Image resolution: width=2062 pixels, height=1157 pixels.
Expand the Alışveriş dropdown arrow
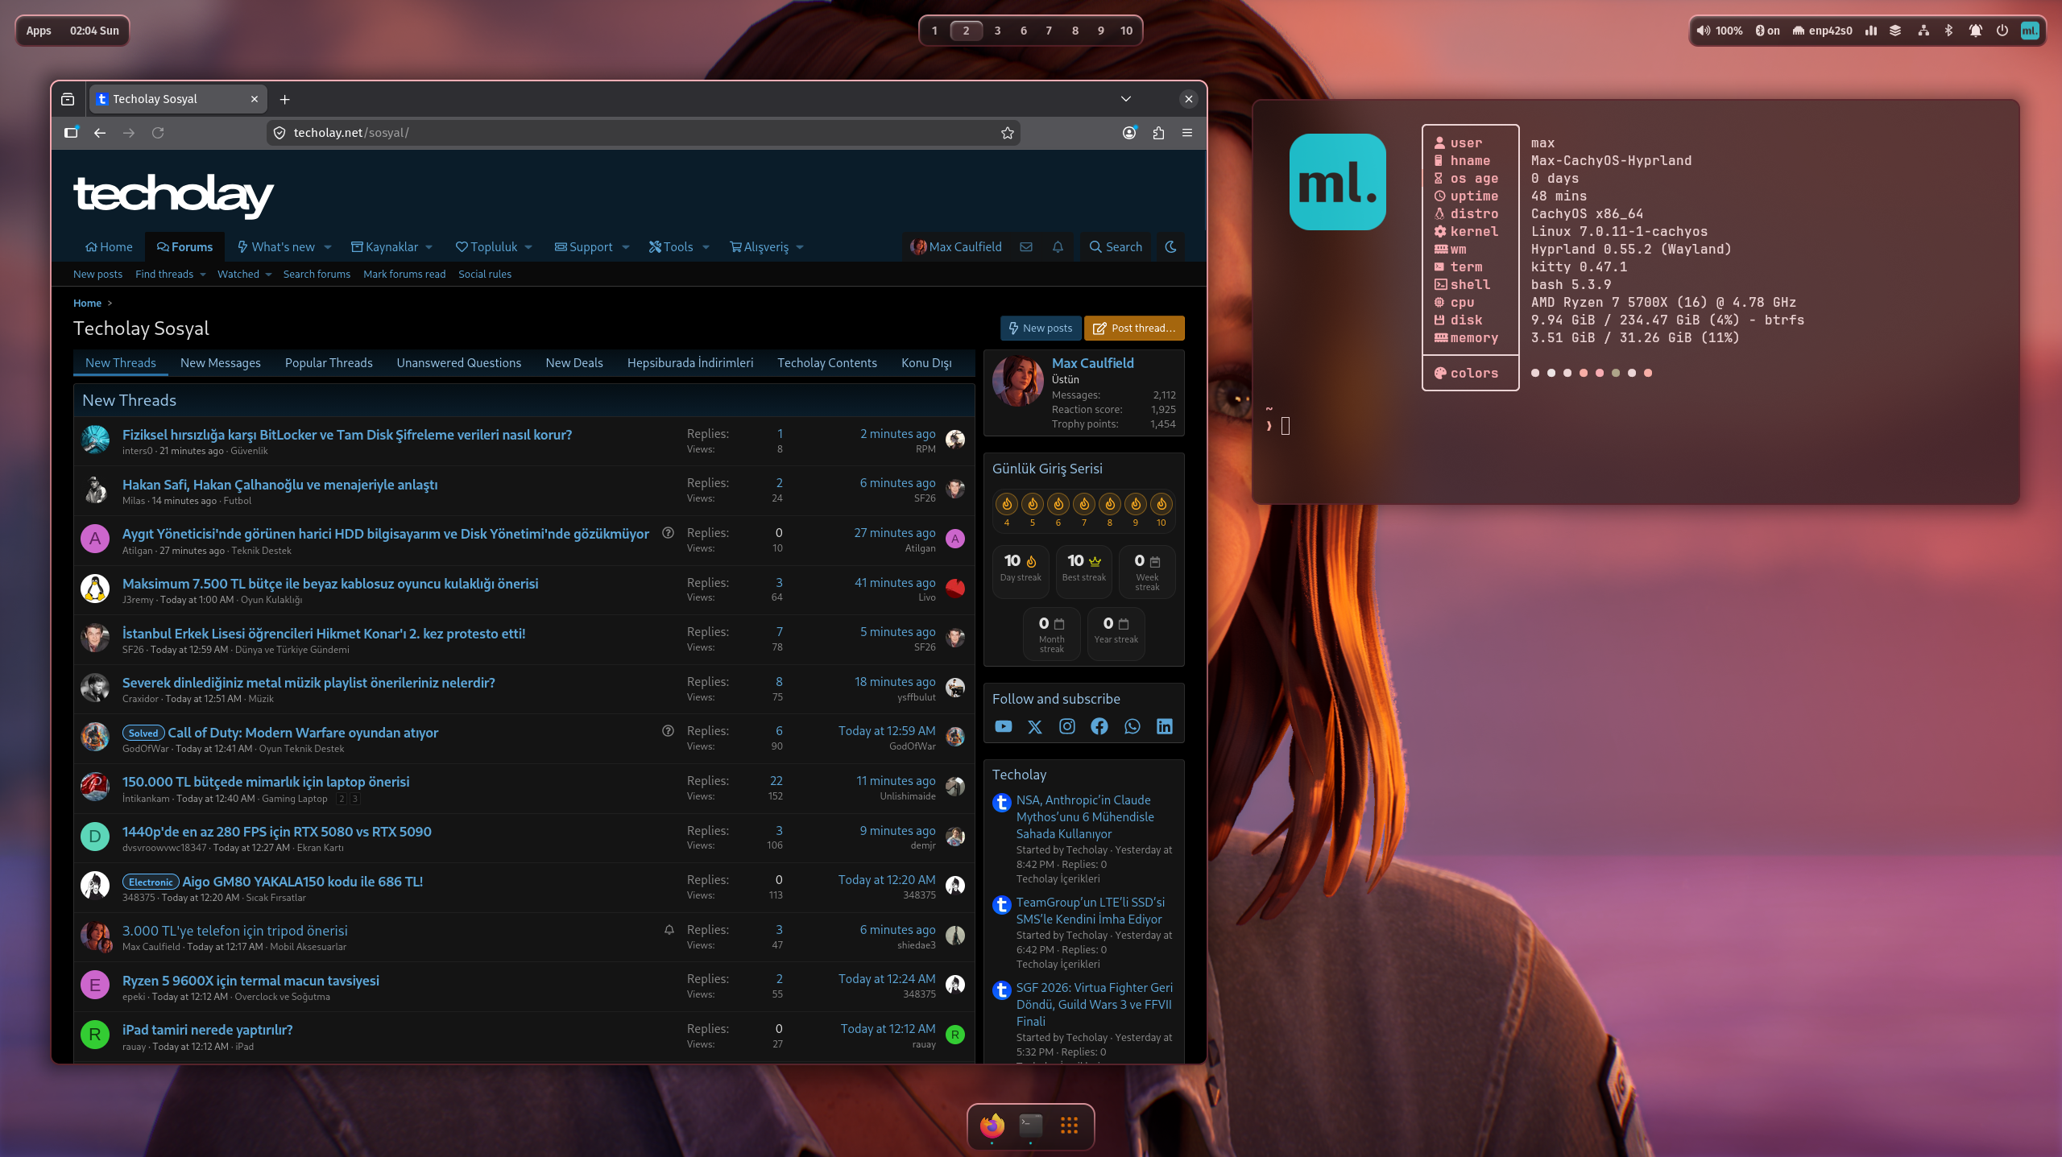800,247
